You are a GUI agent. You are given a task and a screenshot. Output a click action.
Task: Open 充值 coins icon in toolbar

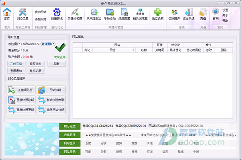[x=203, y=14]
